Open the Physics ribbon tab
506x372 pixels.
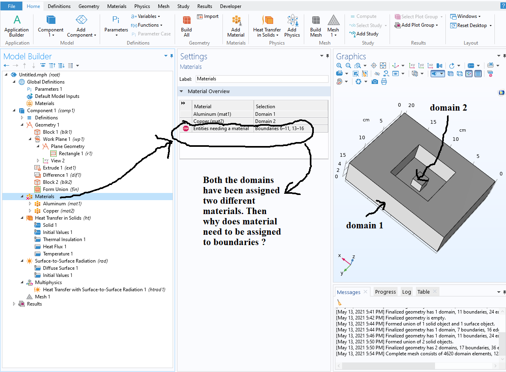pyautogui.click(x=142, y=6)
